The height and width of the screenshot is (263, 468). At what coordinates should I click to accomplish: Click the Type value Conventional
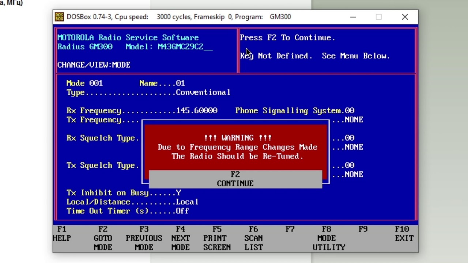pos(203,92)
